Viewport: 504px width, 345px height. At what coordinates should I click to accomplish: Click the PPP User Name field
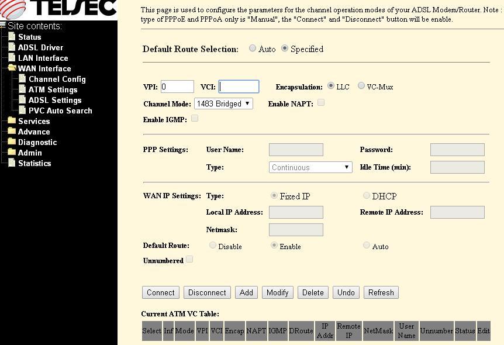click(x=296, y=150)
